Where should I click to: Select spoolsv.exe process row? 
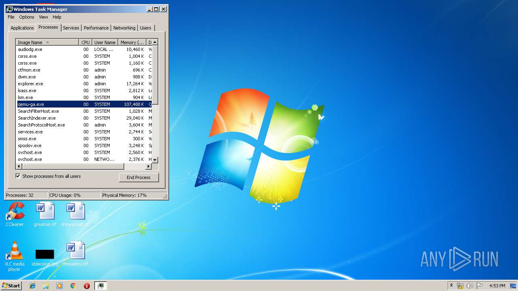tap(84, 145)
